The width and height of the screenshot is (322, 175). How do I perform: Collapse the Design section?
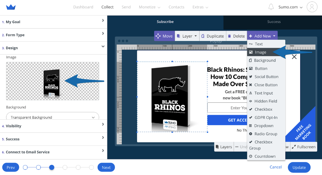(53, 48)
